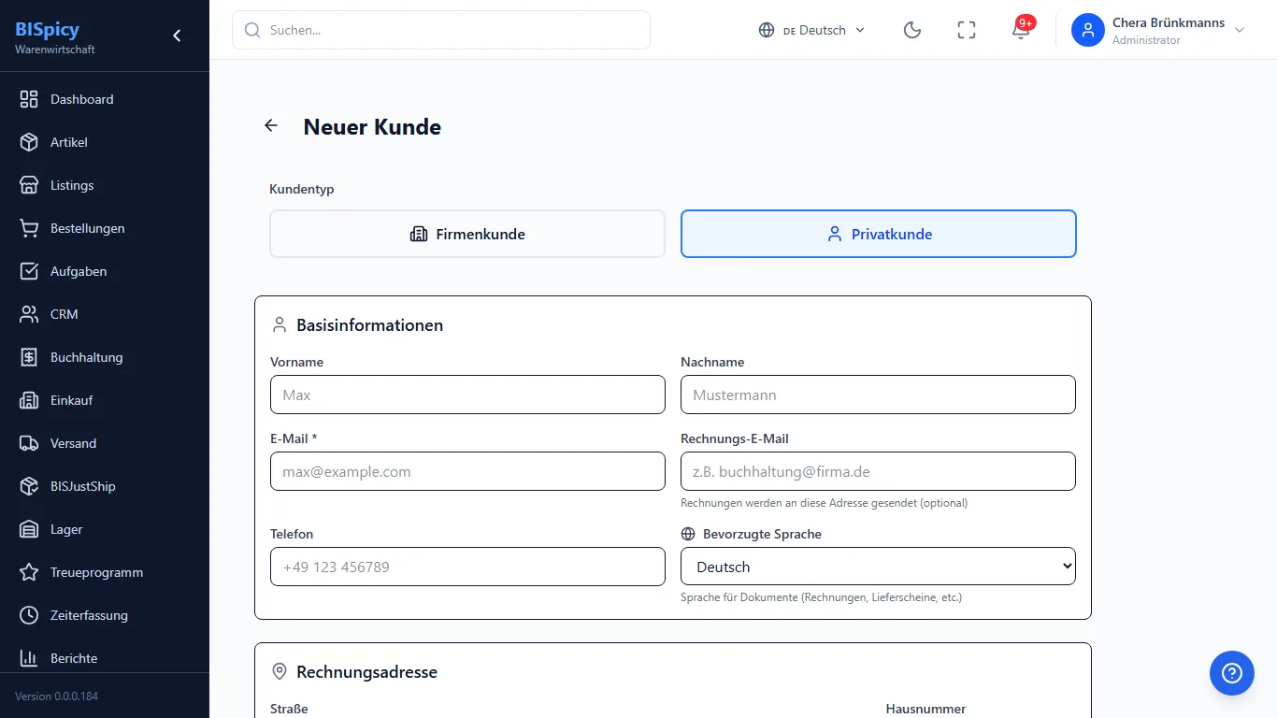Go to Zeiterfassung menu item
Image resolution: width=1277 pixels, height=718 pixels.
[105, 615]
